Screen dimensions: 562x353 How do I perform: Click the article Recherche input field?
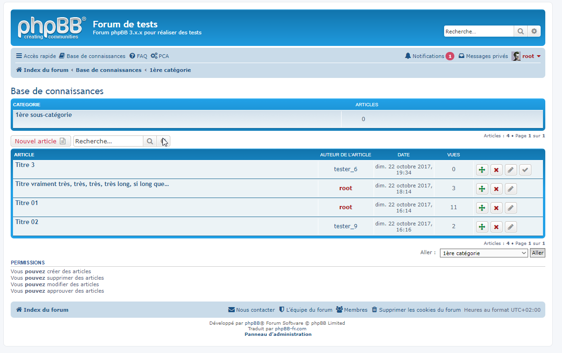[108, 141]
